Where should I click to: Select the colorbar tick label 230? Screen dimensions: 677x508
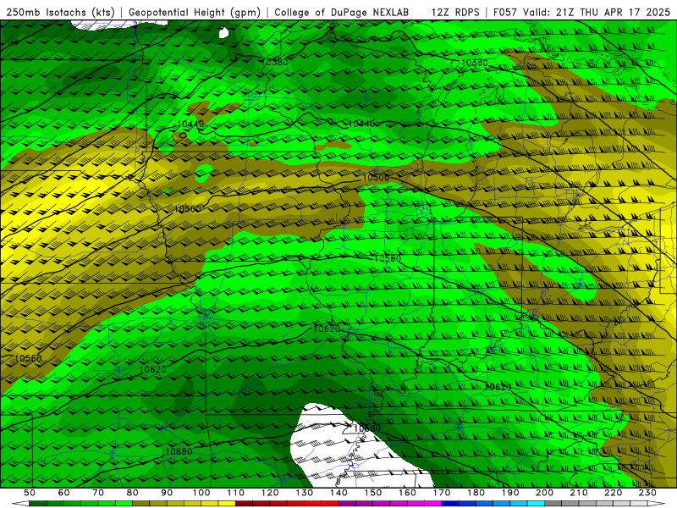pos(647,493)
